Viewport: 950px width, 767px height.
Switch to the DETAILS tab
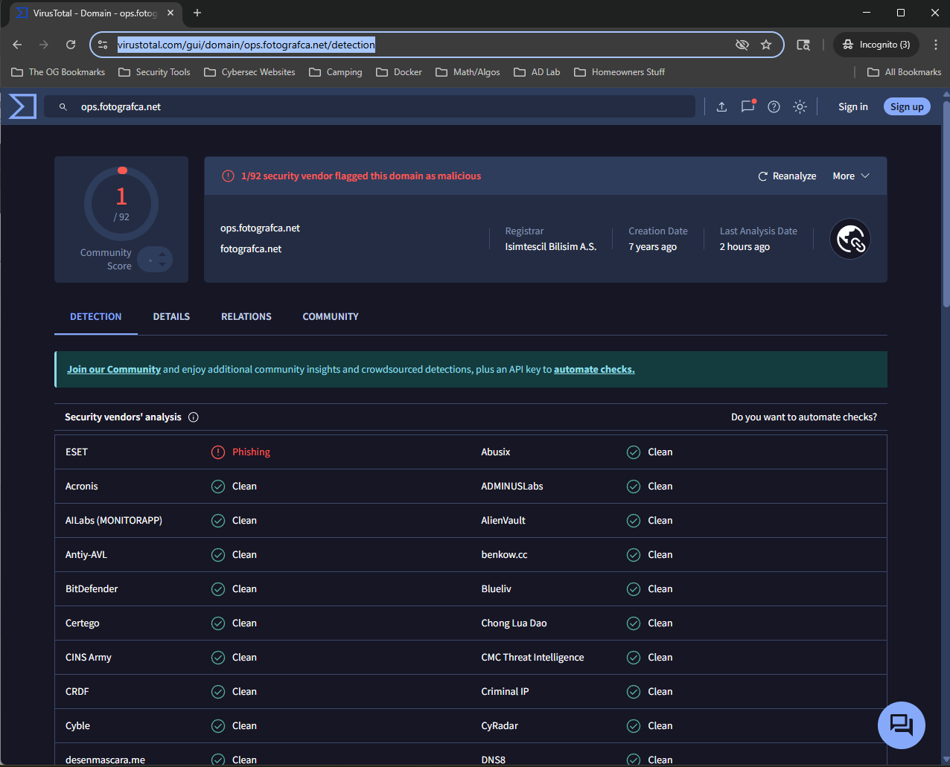point(170,316)
